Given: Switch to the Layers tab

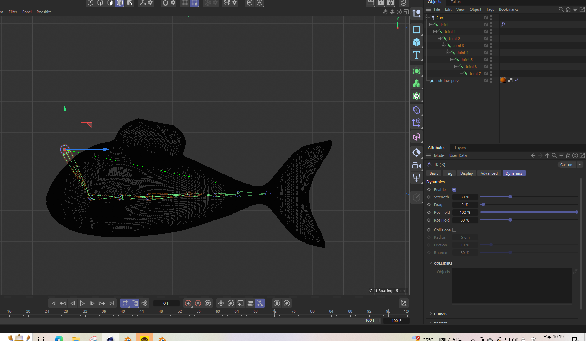Looking at the screenshot, I should 460,148.
